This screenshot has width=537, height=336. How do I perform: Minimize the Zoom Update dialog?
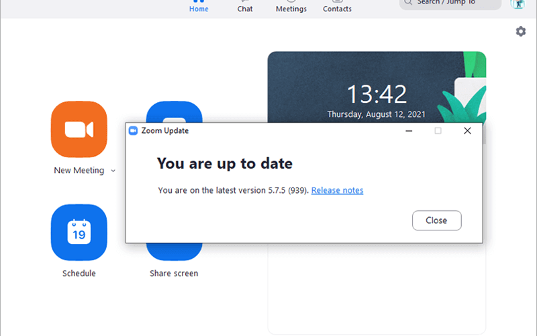409,130
